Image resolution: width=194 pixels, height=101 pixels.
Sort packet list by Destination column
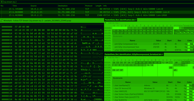[x=63, y=6]
